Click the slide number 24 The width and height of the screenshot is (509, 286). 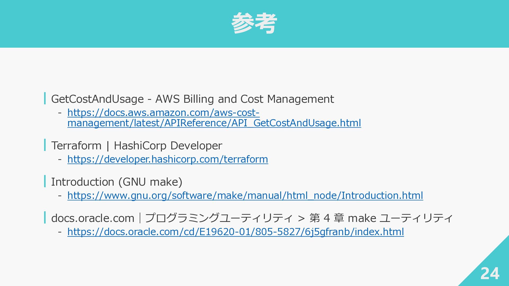click(x=490, y=274)
